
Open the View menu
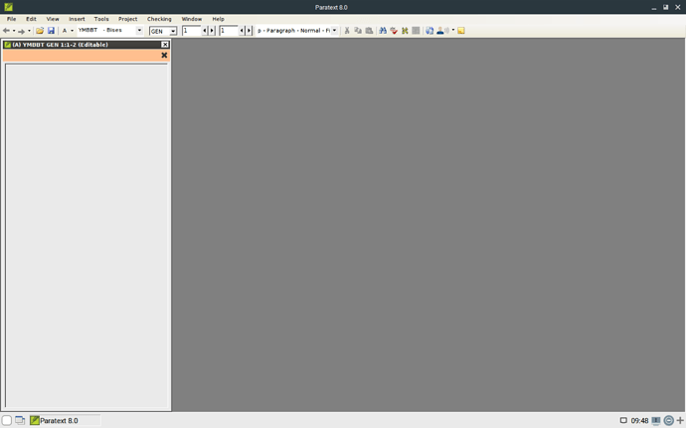(x=53, y=19)
